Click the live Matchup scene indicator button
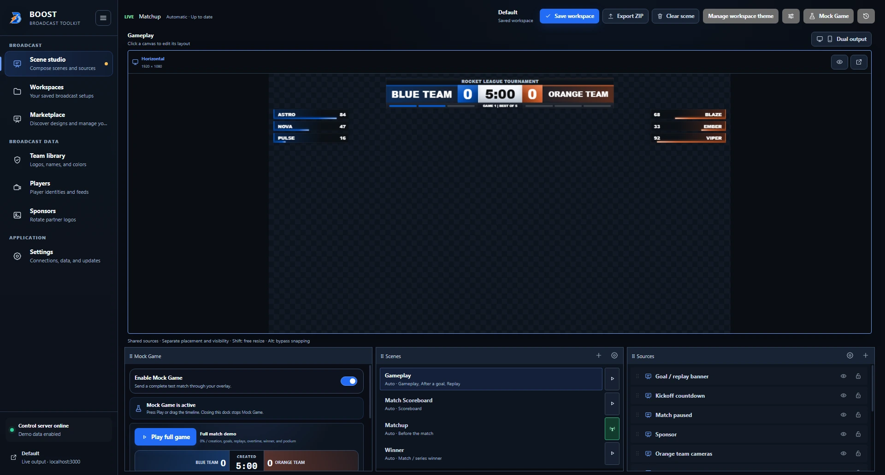Screen dimensions: 885x475 (612, 429)
